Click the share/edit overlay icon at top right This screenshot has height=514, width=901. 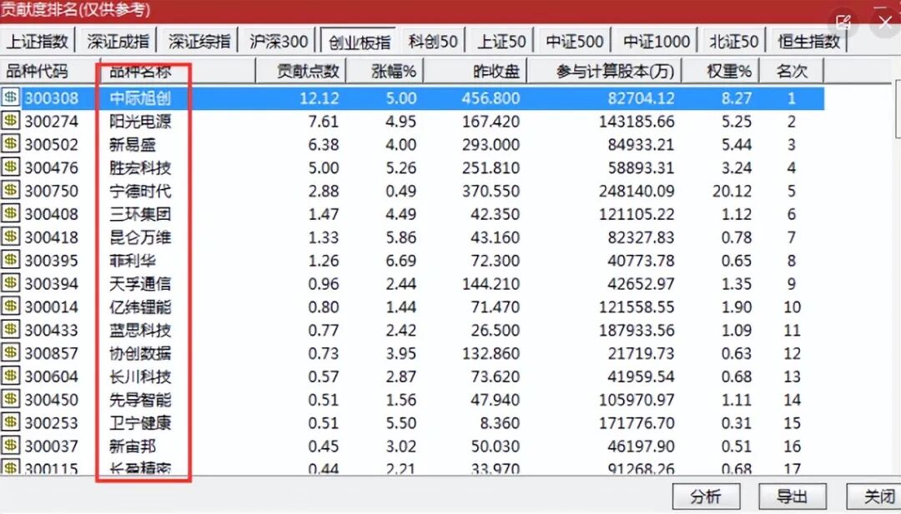click(844, 22)
